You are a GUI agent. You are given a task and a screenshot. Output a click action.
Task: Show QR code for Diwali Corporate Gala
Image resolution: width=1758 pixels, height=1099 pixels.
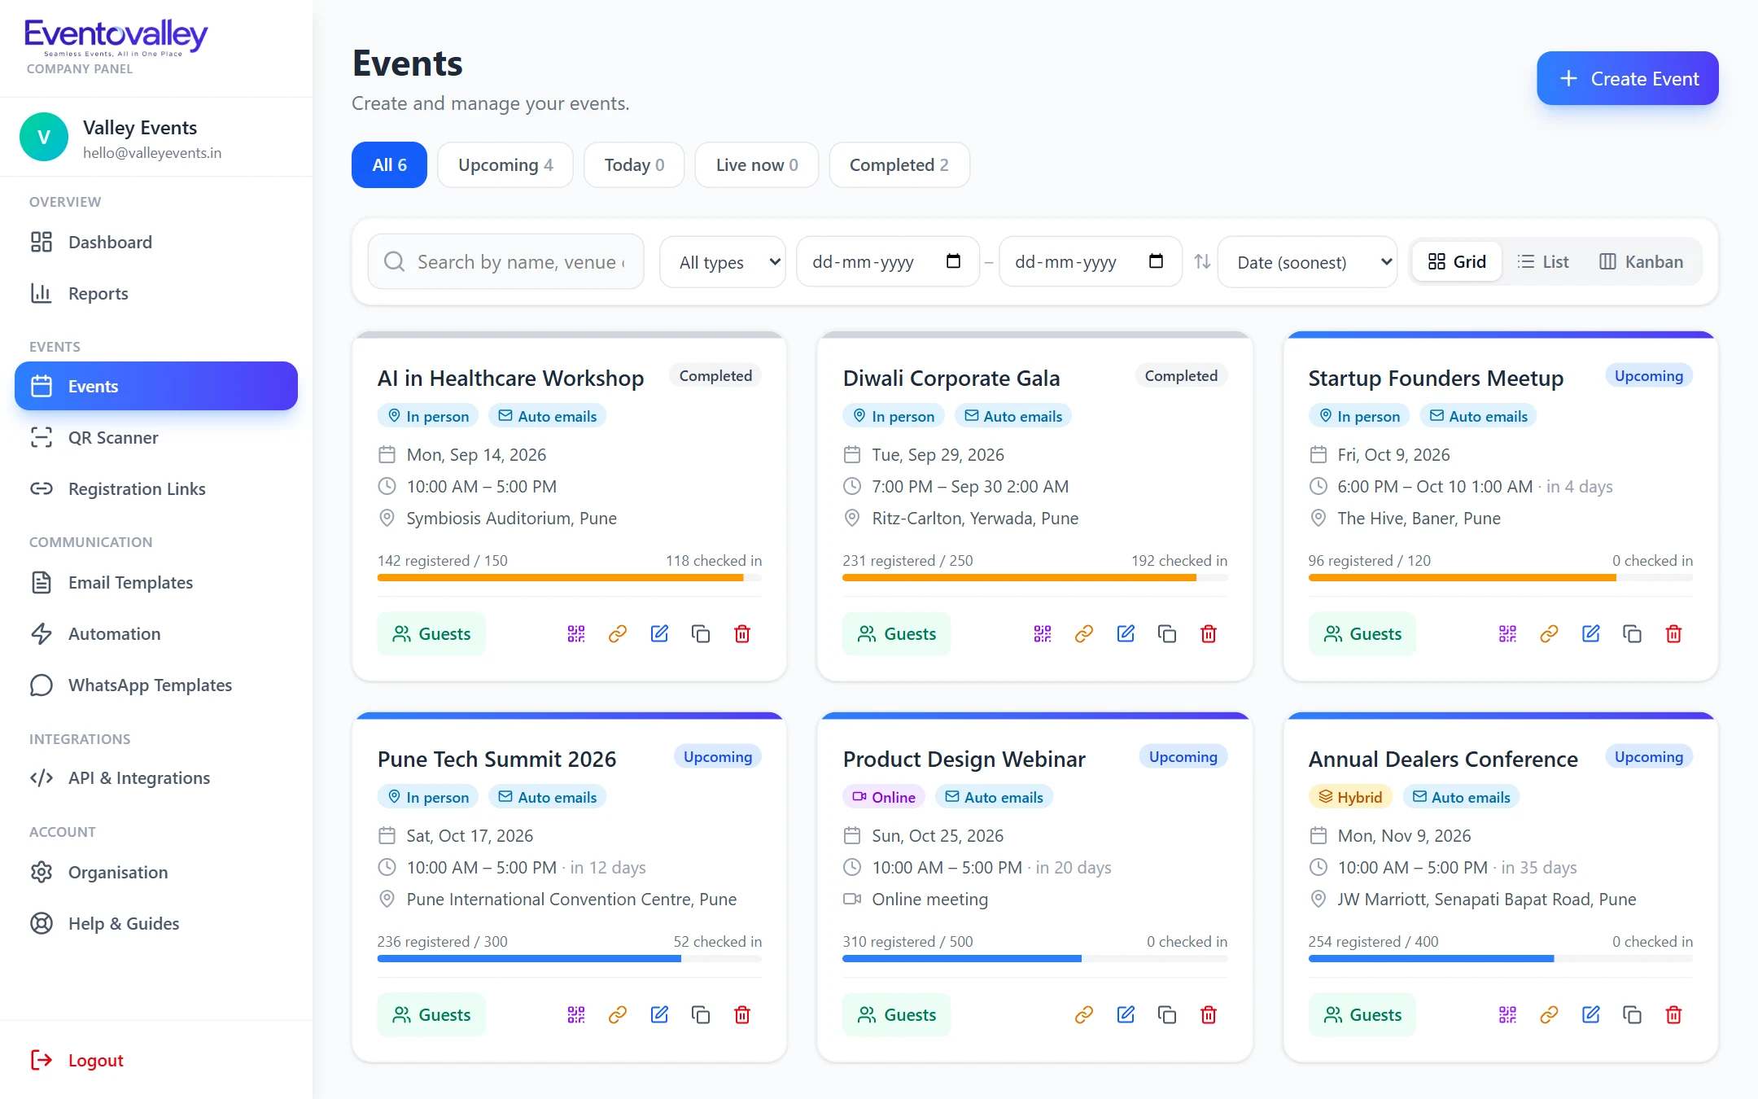pos(1043,633)
